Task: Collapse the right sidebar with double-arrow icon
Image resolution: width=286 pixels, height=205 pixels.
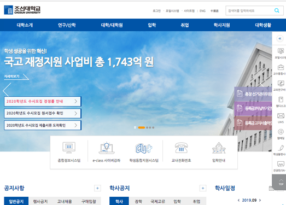Action: click(280, 38)
